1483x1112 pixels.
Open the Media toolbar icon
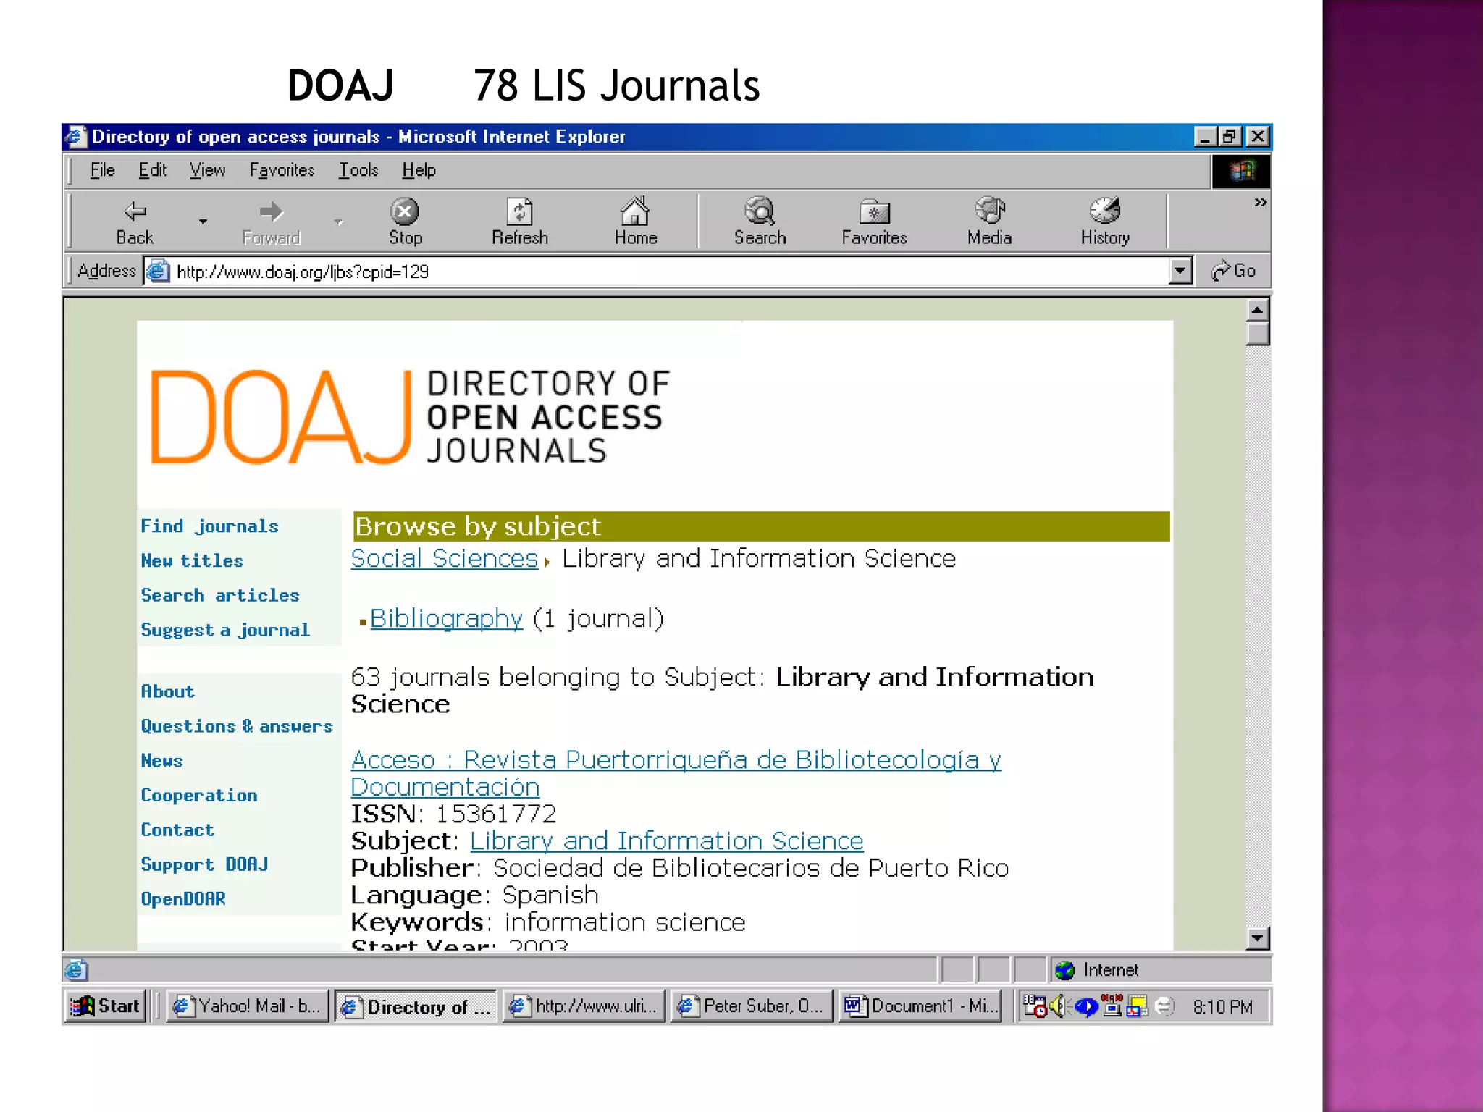coord(989,222)
